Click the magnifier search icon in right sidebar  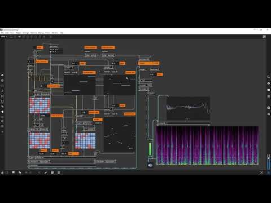click(x=269, y=77)
